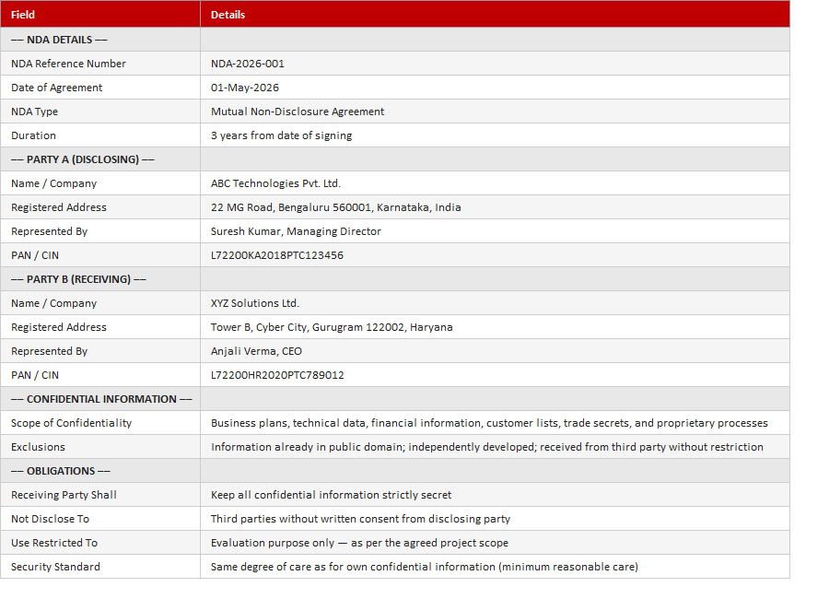Click the 'Field' column header
The width and height of the screenshot is (829, 599).
100,15
